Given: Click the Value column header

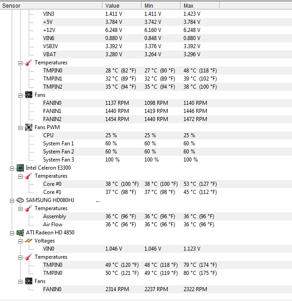Looking at the screenshot, I should click(x=122, y=5).
